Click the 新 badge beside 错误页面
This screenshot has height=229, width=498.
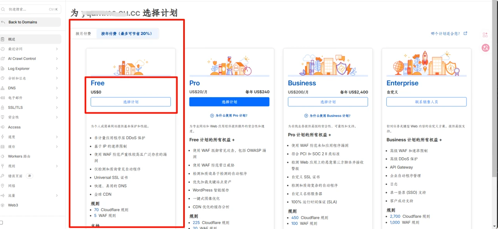29,176
